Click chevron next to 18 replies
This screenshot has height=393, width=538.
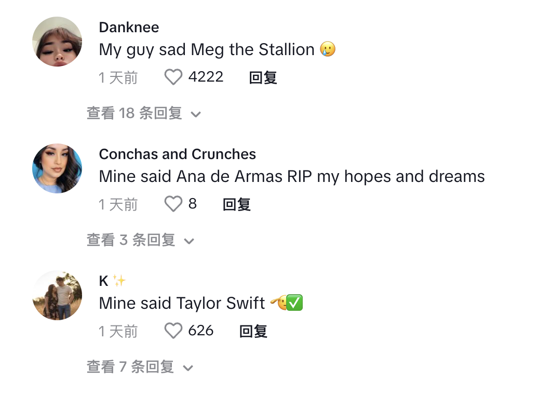click(196, 114)
